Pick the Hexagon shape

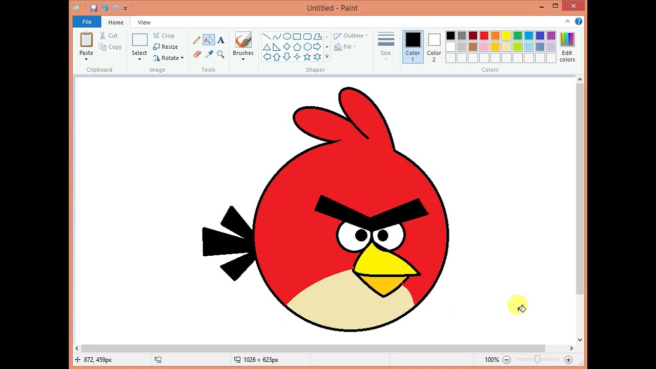[x=307, y=47]
